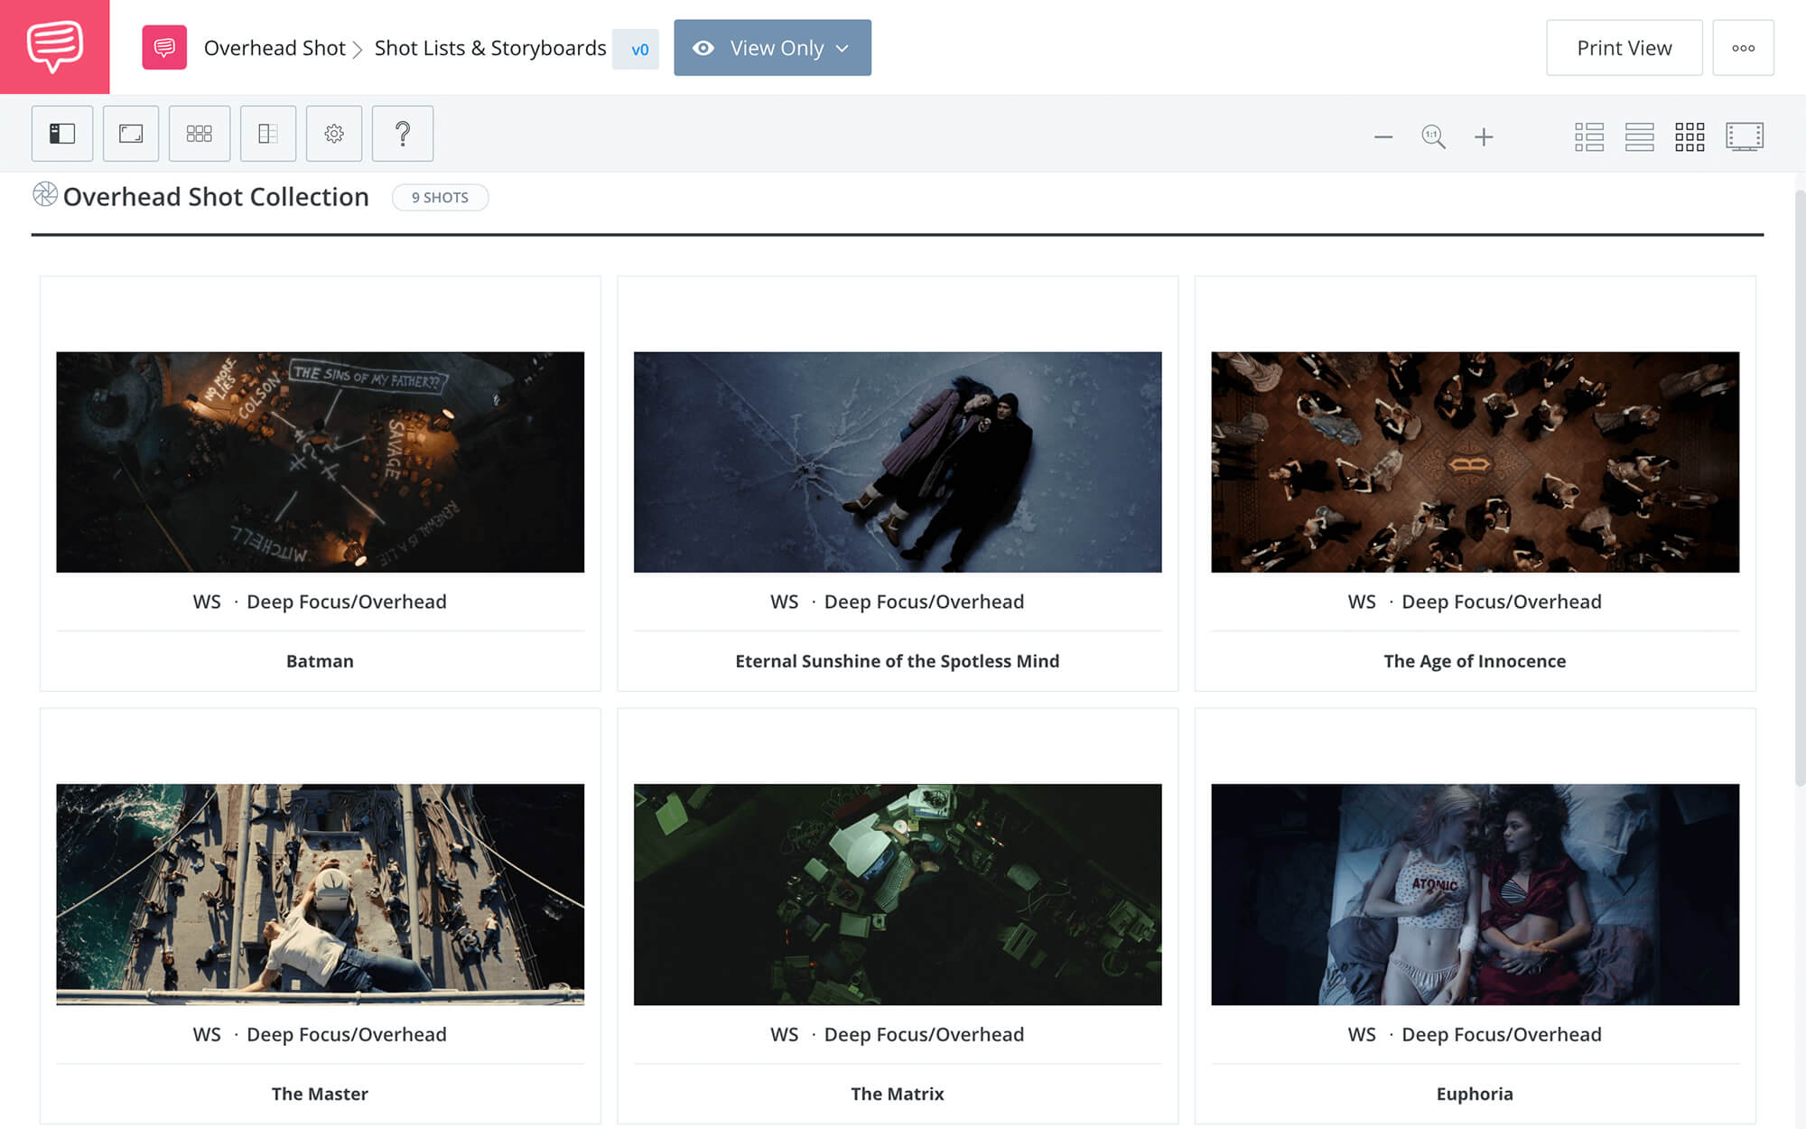Zoom out with the minus icon
The width and height of the screenshot is (1806, 1129).
(1383, 137)
